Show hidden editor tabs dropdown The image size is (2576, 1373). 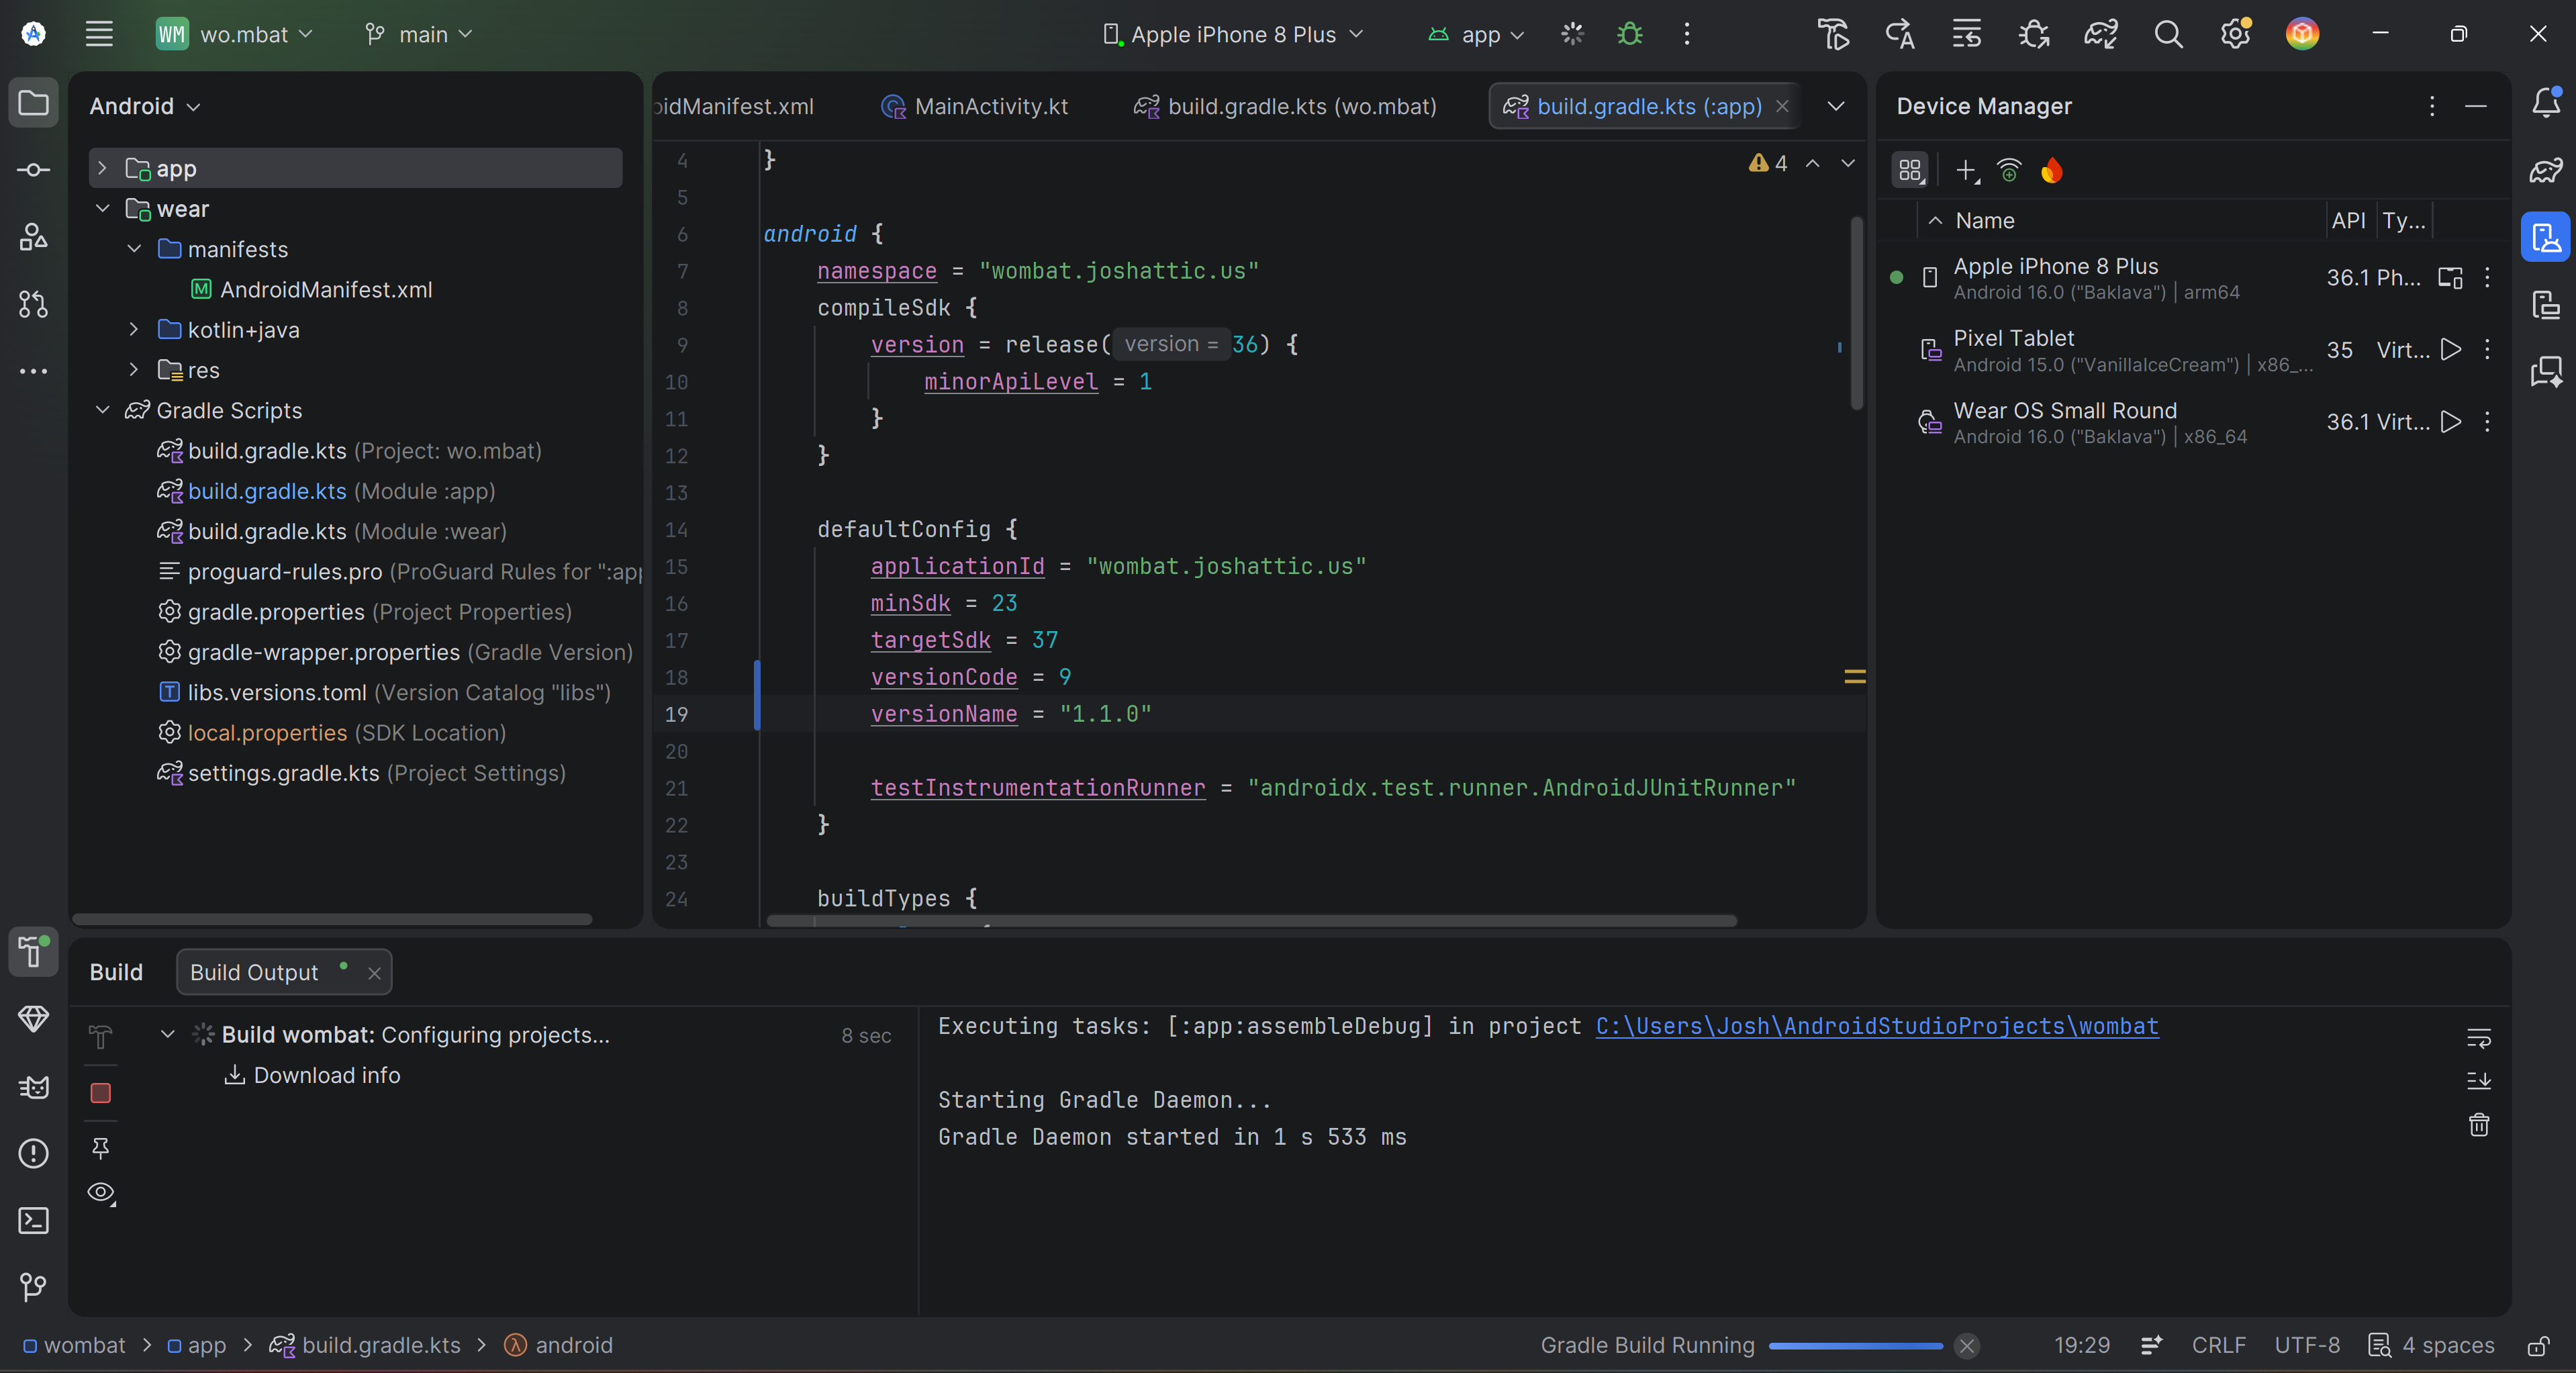coord(1836,106)
